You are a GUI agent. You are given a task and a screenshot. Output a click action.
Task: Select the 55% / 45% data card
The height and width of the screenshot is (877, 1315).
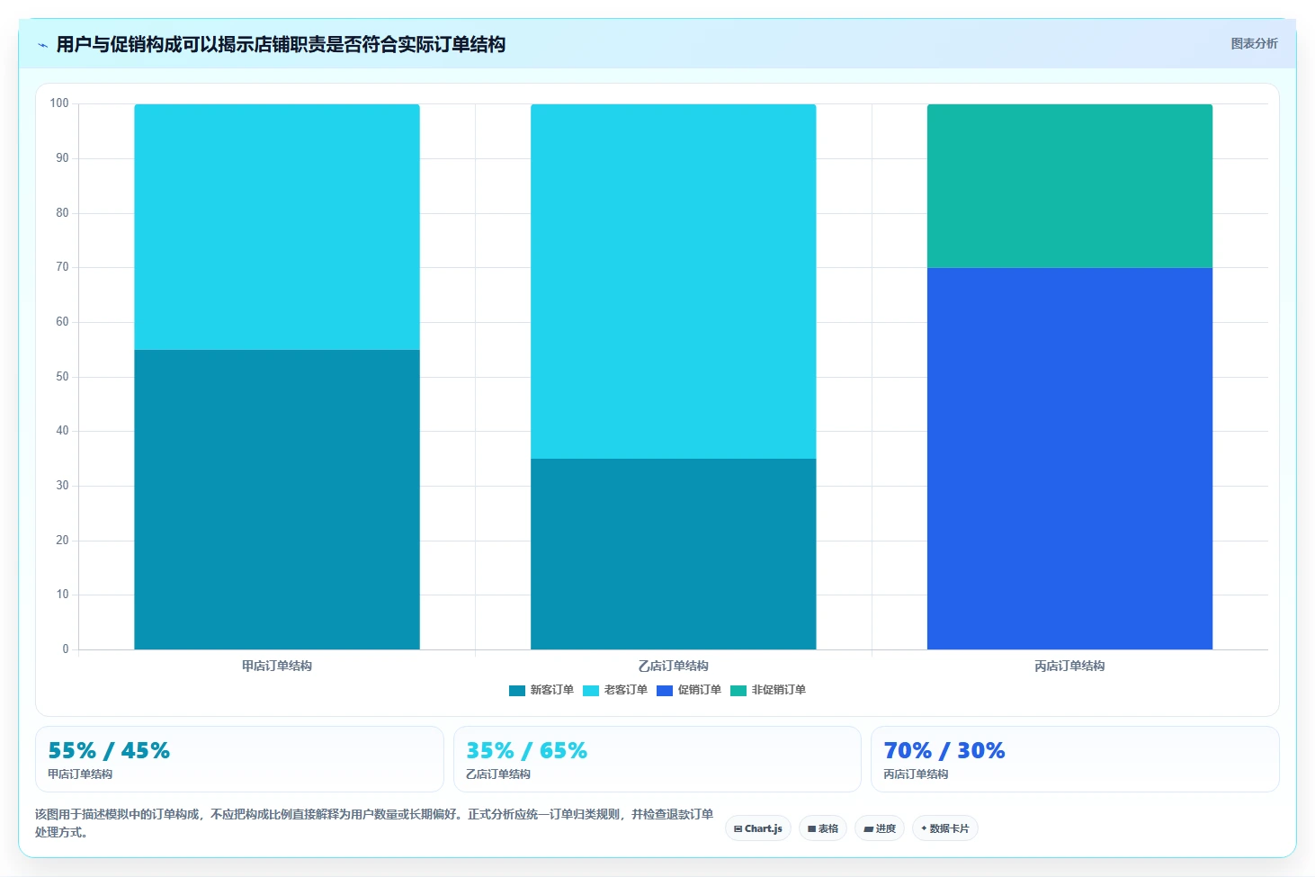(x=239, y=759)
